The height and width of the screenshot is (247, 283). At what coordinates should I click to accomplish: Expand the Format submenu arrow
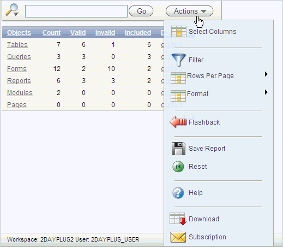click(x=266, y=92)
